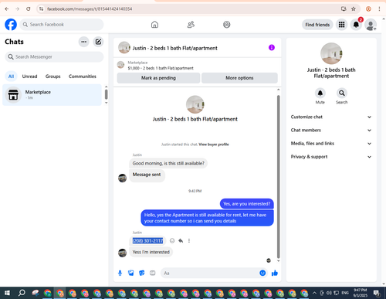Open more actions for phone number message
Image resolution: width=386 pixels, height=299 pixels.
point(189,240)
